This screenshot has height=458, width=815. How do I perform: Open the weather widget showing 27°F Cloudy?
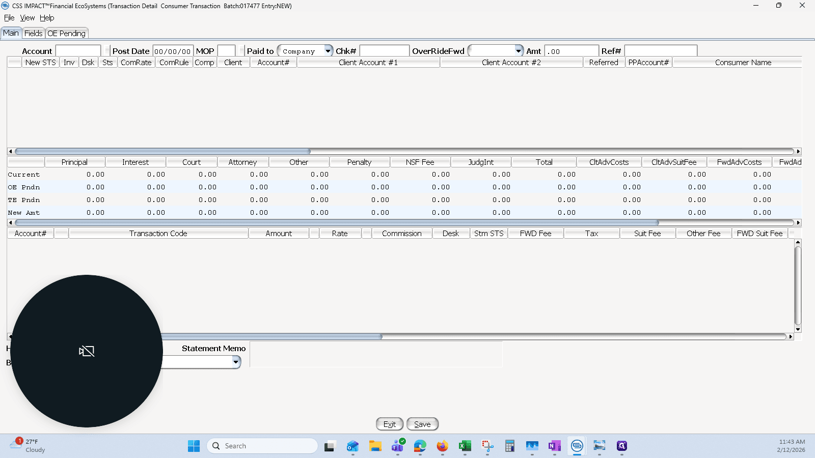[28, 445]
